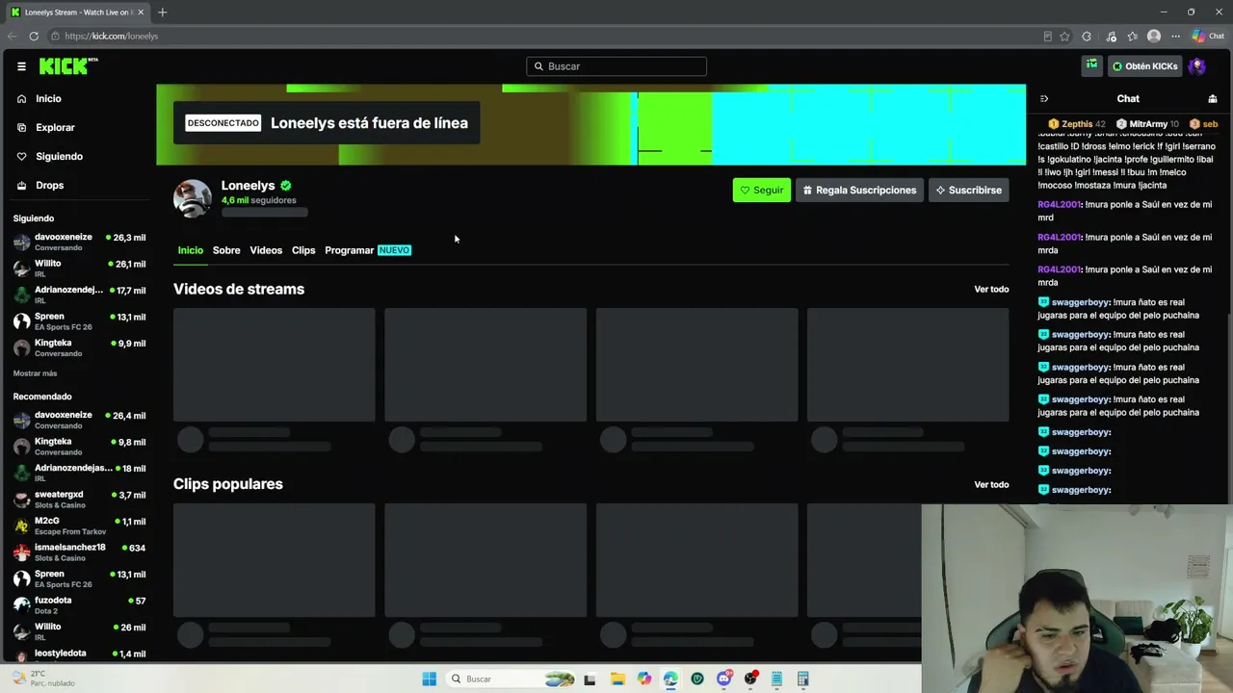Screen dimensions: 1233x693
Task: Open Willito channel in Siguiendo list
Action: click(x=79, y=269)
